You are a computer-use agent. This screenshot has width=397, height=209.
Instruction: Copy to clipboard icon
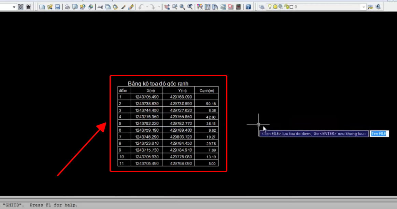[108, 7]
